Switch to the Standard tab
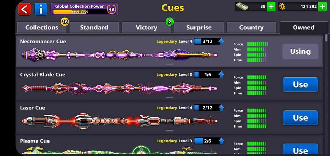The width and height of the screenshot is (330, 156). [x=94, y=28]
